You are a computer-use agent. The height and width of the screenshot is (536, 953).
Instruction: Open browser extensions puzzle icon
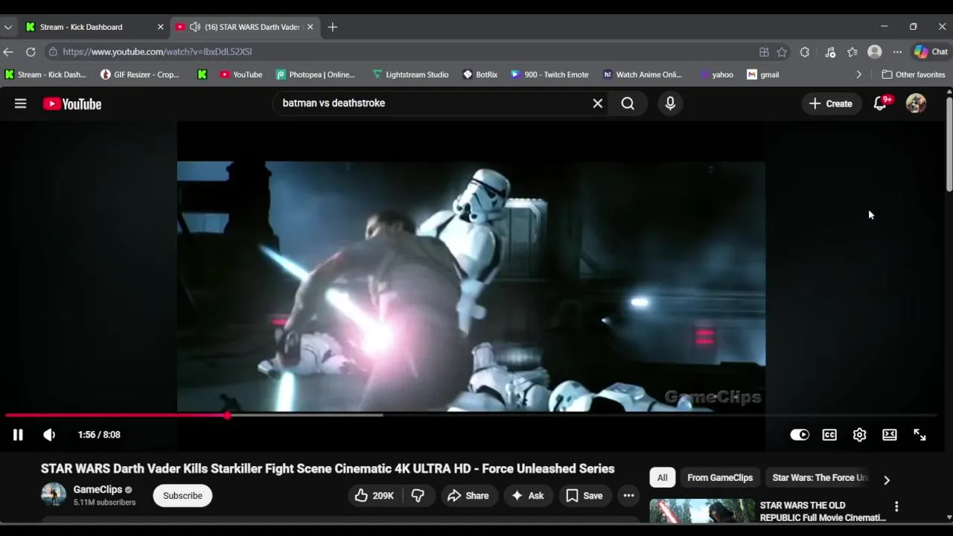[805, 51]
